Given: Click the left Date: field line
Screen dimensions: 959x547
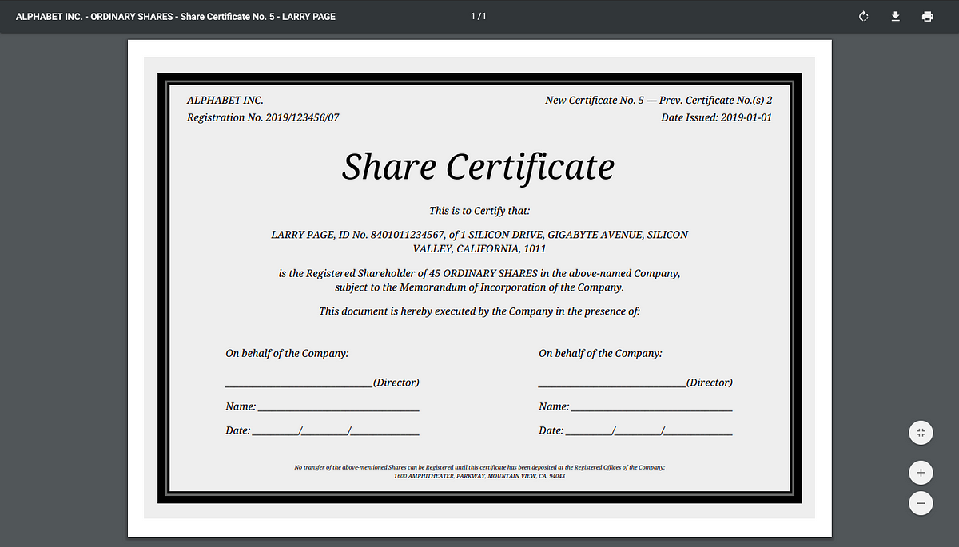Looking at the screenshot, I should tap(322, 430).
